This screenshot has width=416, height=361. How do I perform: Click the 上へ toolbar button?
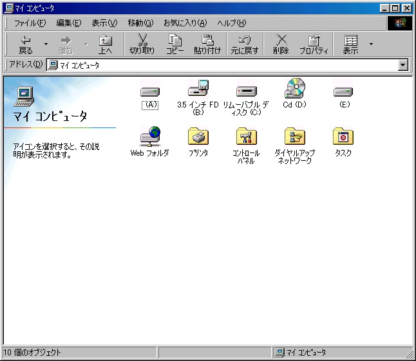[105, 44]
